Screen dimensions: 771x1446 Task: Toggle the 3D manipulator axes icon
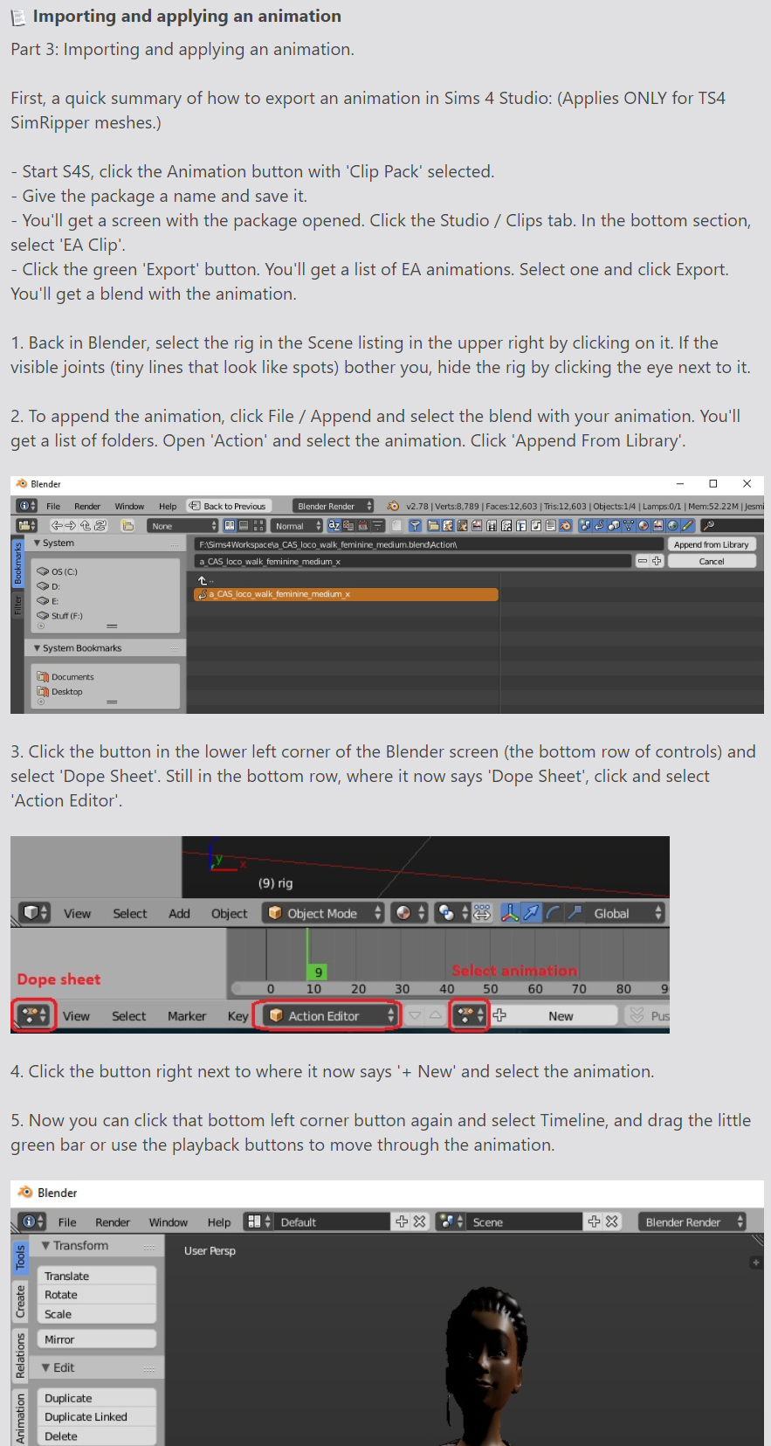(x=510, y=913)
